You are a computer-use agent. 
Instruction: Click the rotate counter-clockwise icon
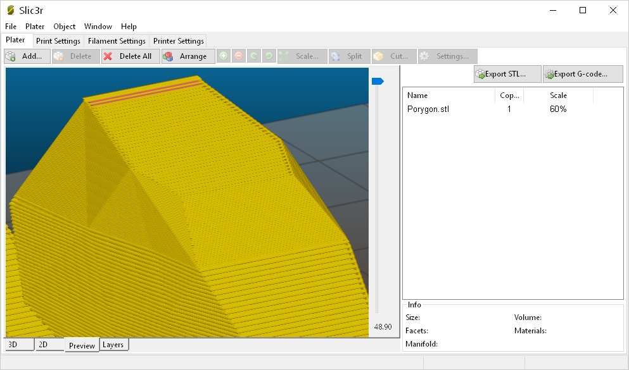253,56
